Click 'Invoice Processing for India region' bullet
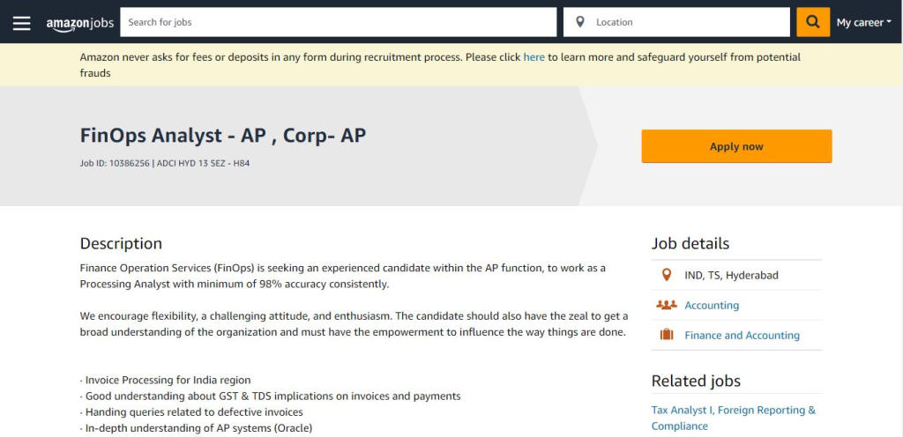Image resolution: width=903 pixels, height=437 pixels. tap(165, 380)
